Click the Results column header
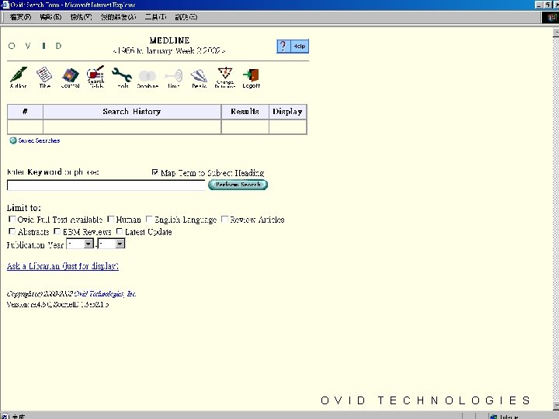 click(x=245, y=112)
